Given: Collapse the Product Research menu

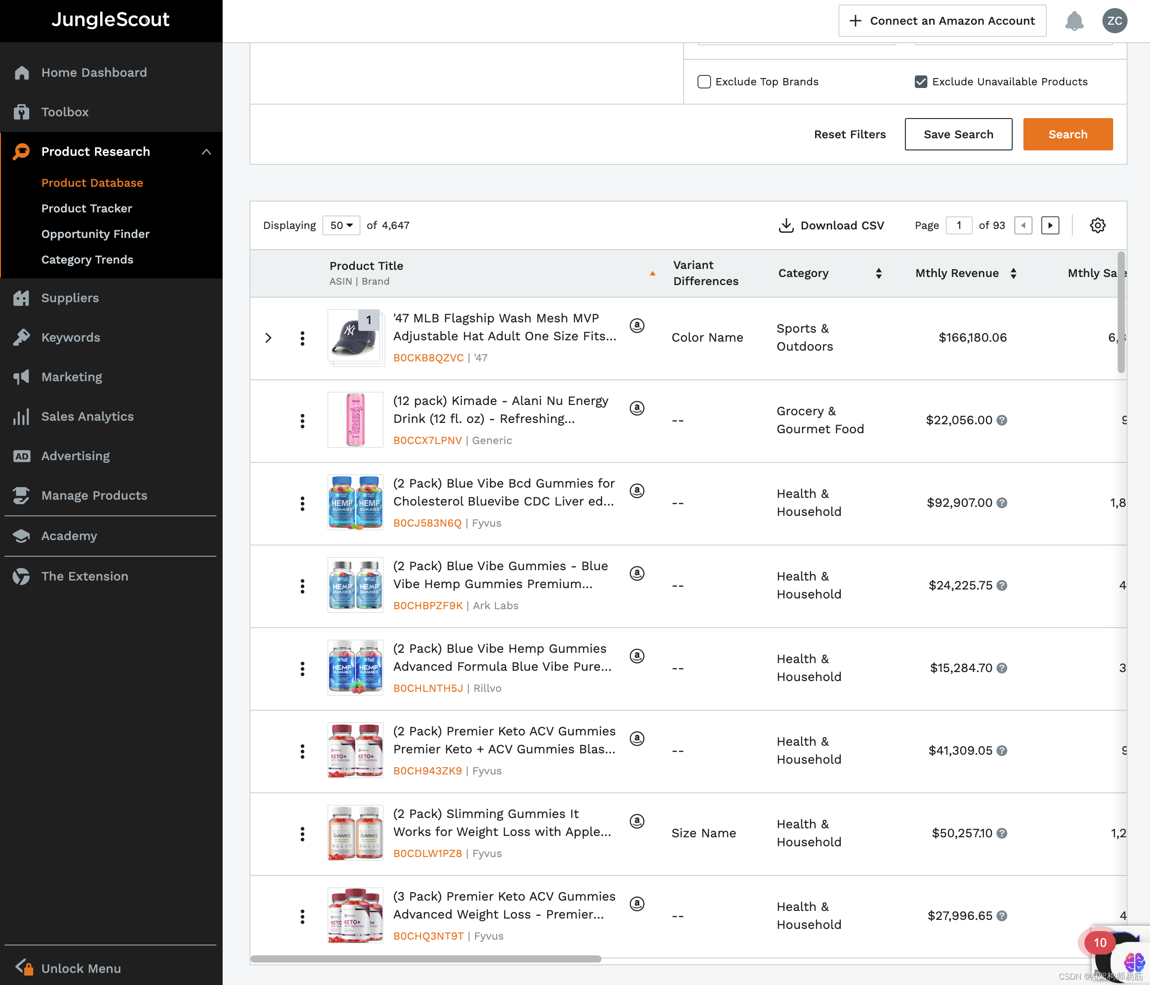Looking at the screenshot, I should pyautogui.click(x=206, y=152).
